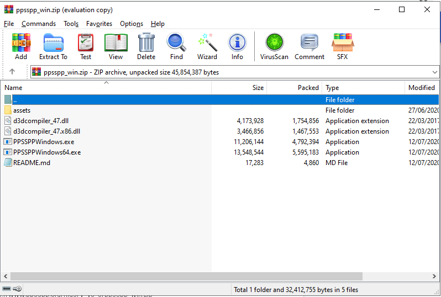Create SFX self-extracting archive

pos(343,46)
